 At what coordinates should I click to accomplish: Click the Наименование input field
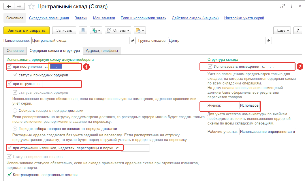80,40
